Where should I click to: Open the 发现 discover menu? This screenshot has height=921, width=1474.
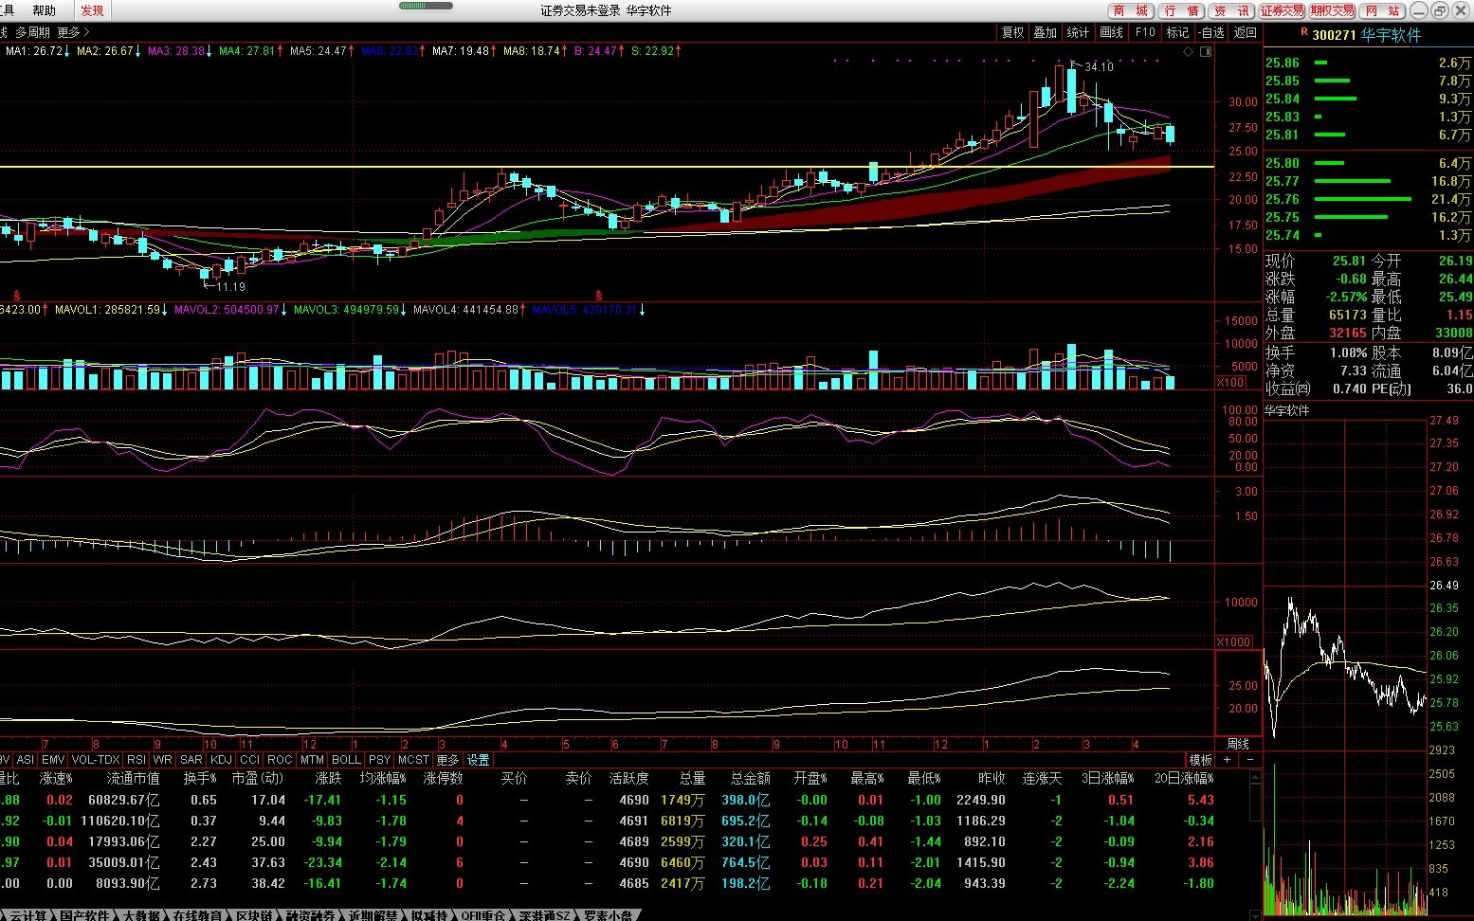(92, 10)
